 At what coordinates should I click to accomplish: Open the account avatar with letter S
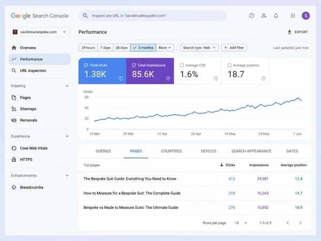305,15
